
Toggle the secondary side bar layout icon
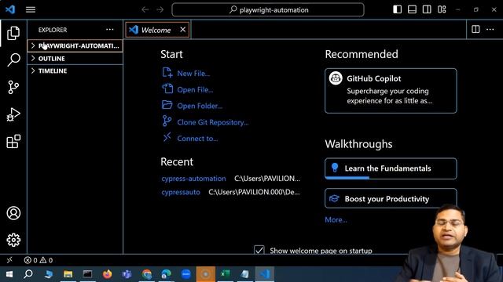[x=427, y=9]
